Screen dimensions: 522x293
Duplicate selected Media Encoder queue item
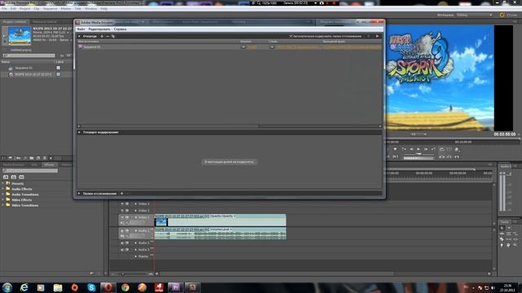(x=113, y=36)
